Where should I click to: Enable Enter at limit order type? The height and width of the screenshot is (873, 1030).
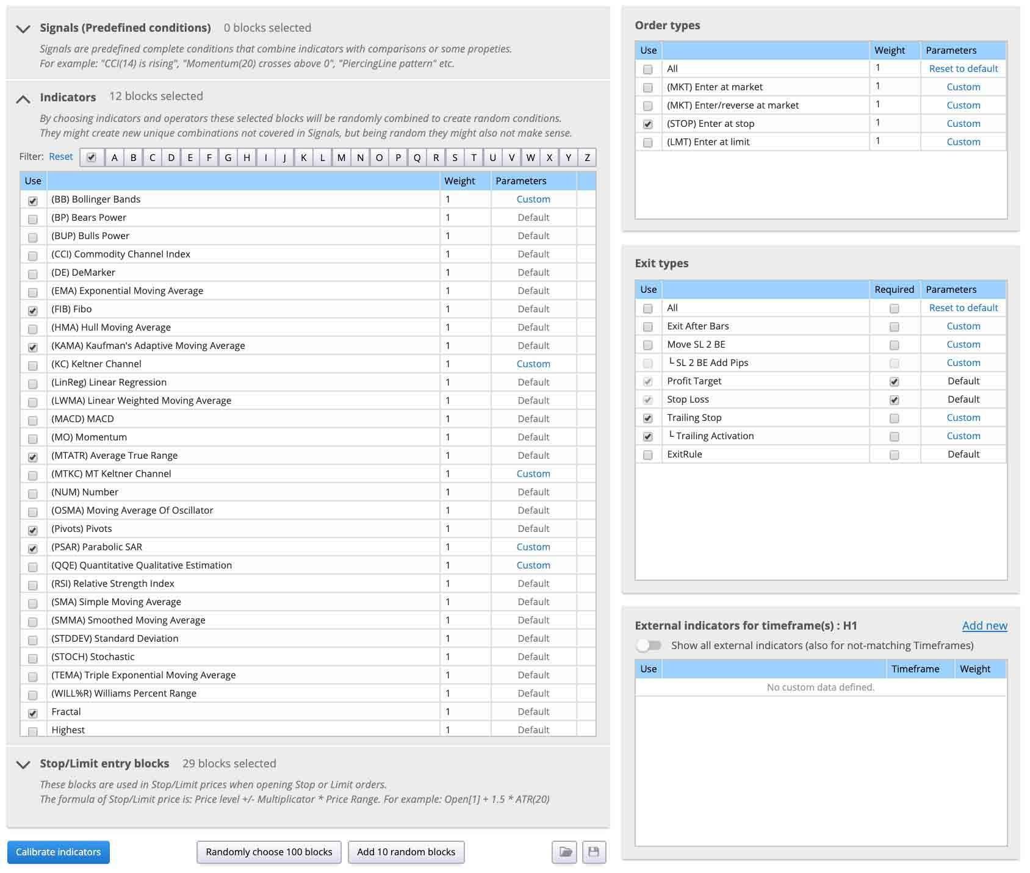click(x=648, y=143)
